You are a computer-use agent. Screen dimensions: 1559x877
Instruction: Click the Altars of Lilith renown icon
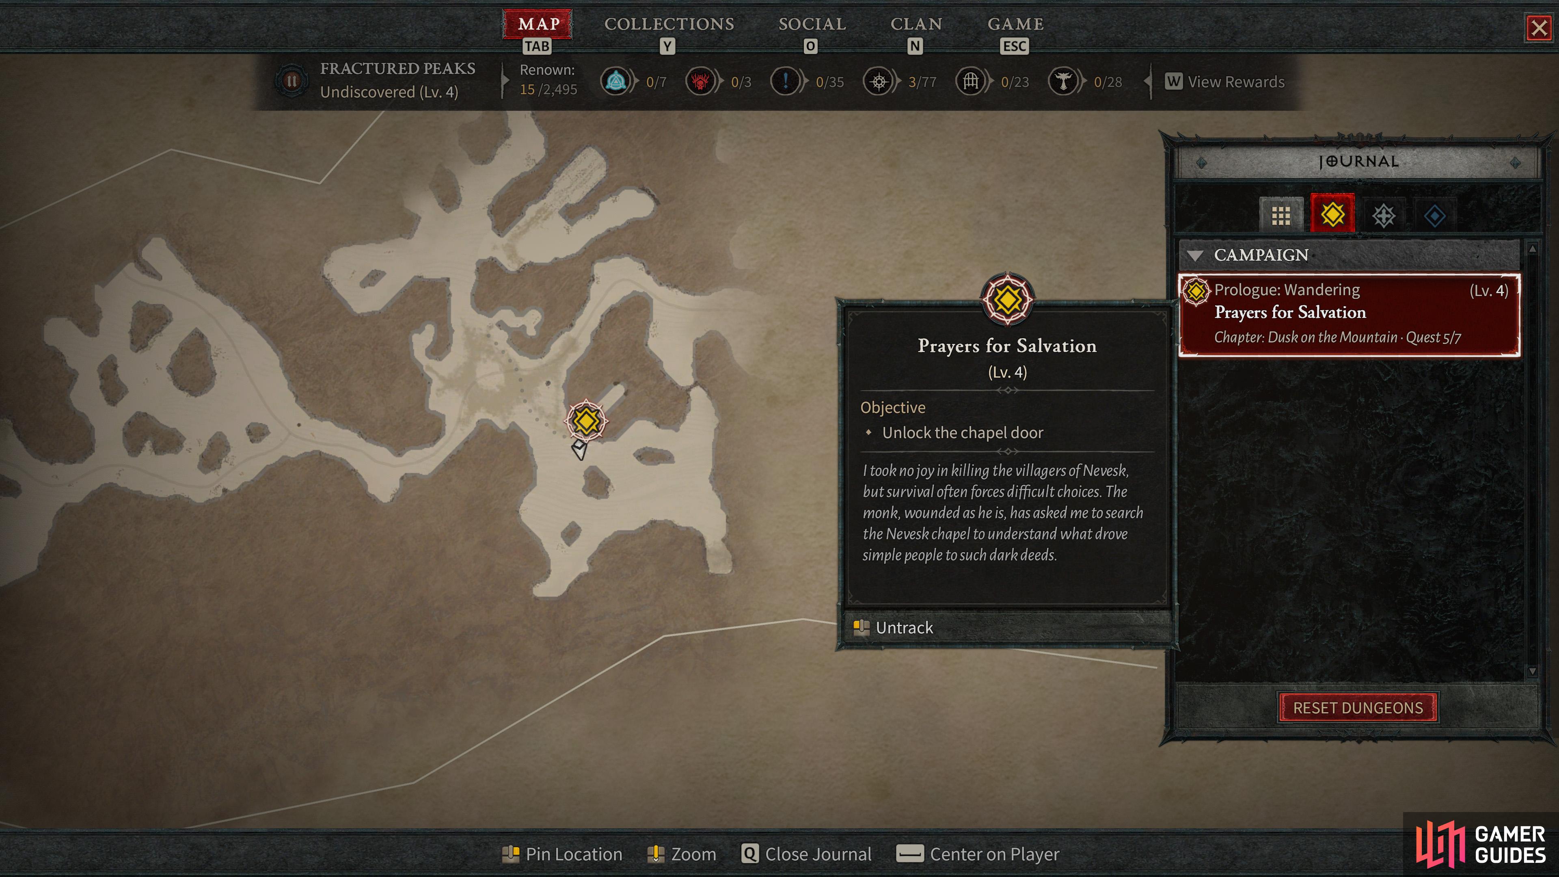click(1063, 81)
